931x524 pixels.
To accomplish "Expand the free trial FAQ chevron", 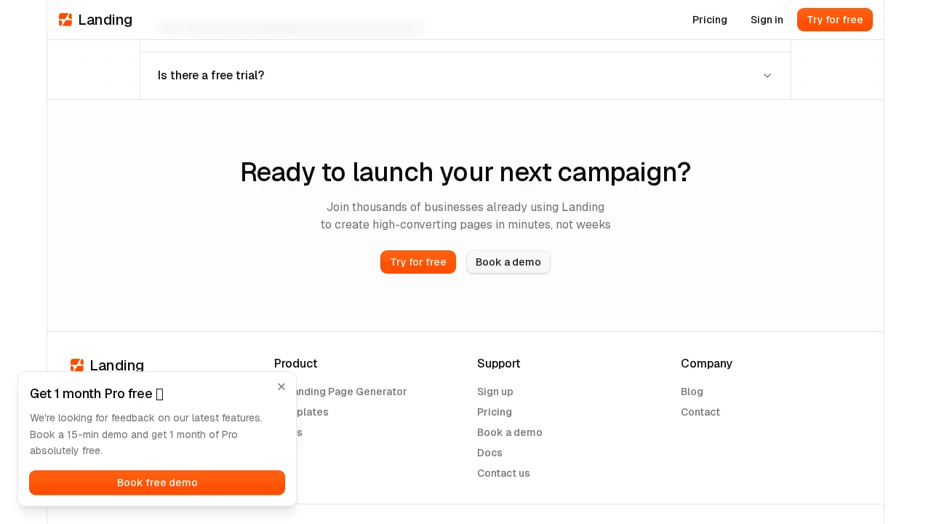I will click(x=767, y=76).
